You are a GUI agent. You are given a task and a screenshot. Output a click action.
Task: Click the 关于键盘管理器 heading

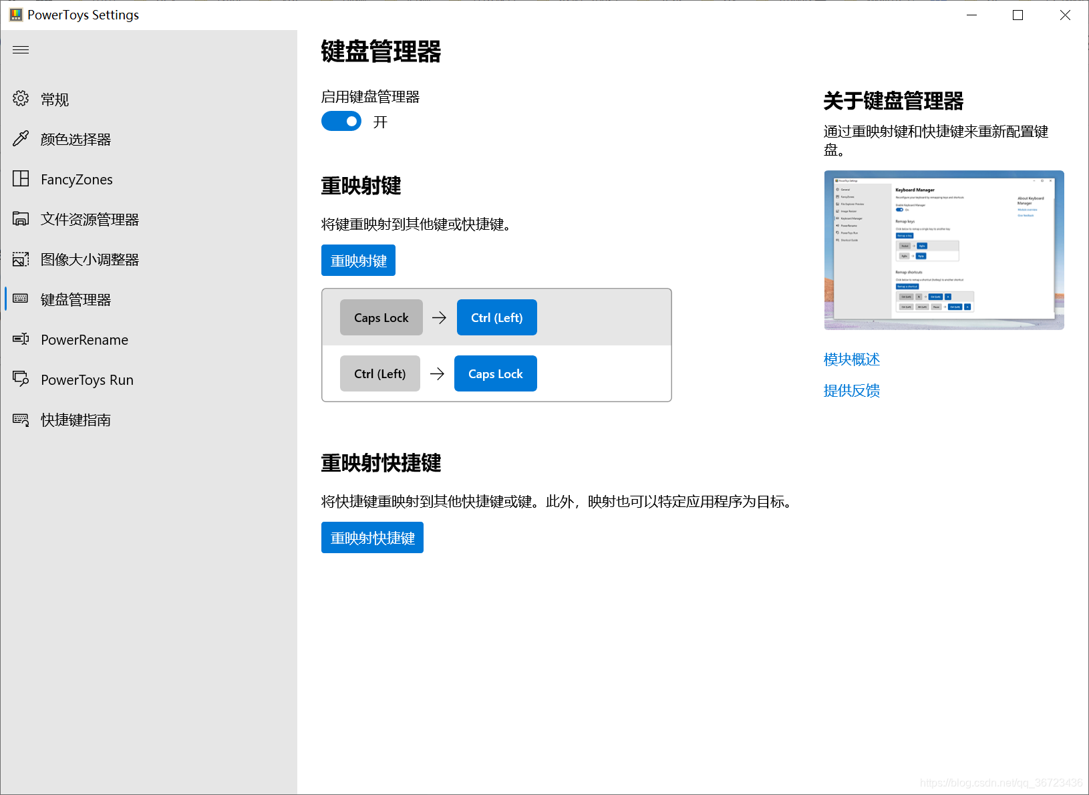[893, 101]
